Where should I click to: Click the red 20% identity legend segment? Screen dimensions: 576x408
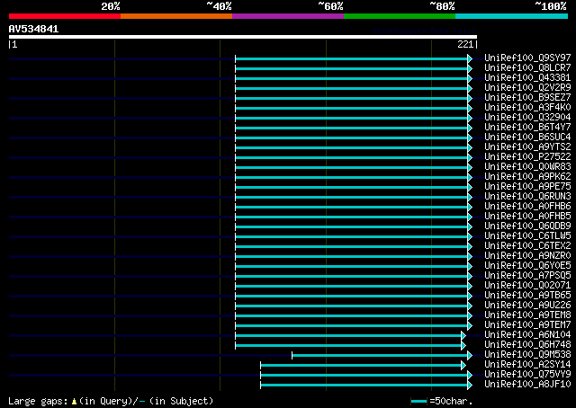pos(65,16)
